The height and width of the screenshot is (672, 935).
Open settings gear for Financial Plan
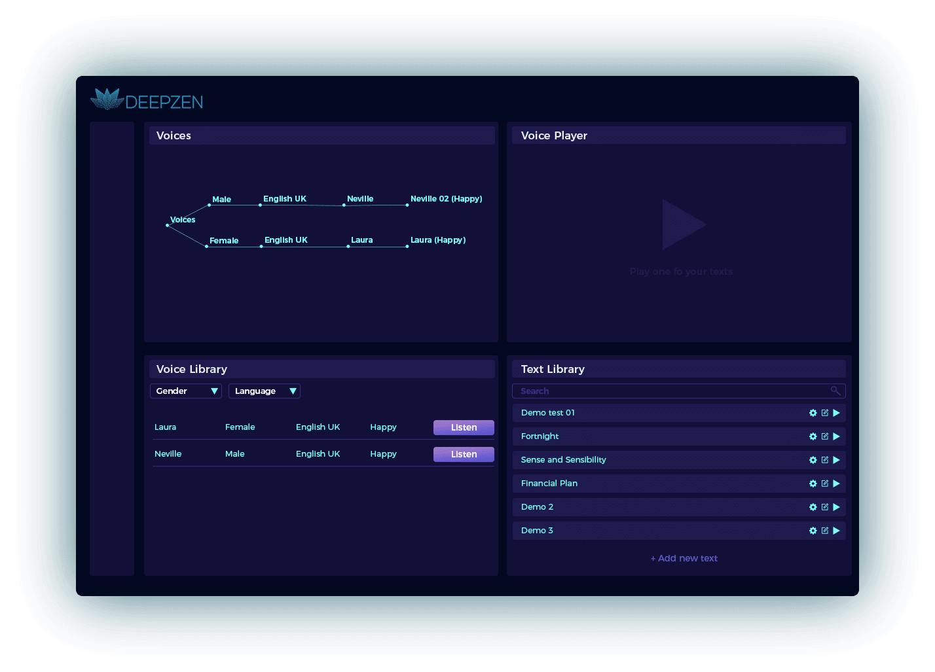813,484
